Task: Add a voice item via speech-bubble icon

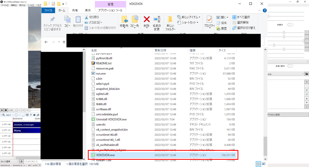Action: point(27,115)
